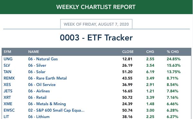The width and height of the screenshot is (193, 119).
Task: Click the S&P 600 Small Cap link
Action: [56, 110]
